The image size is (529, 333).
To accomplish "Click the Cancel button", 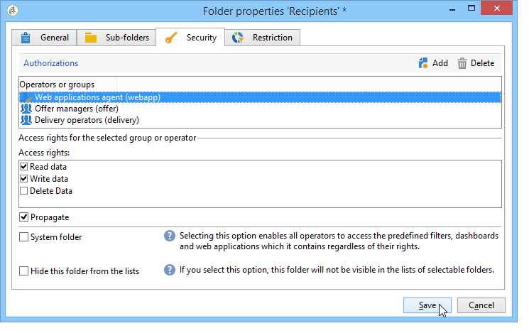I will pyautogui.click(x=481, y=305).
